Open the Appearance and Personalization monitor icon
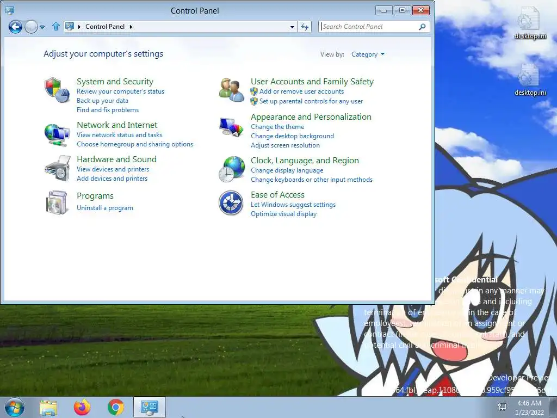This screenshot has width=557, height=418. point(231,127)
